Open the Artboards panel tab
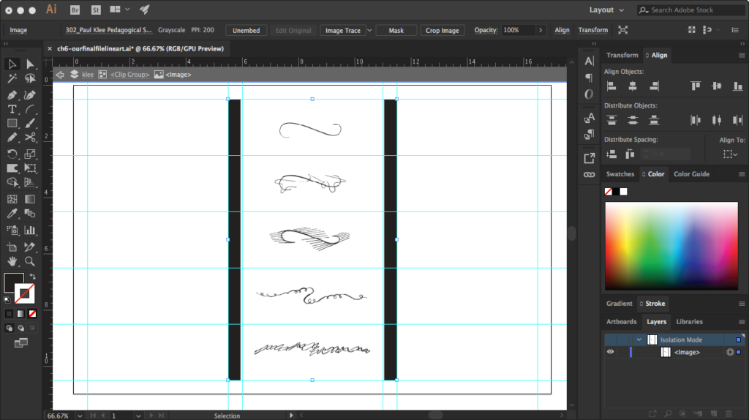 (x=622, y=322)
